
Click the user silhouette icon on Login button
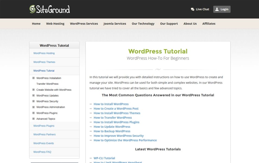217,9
